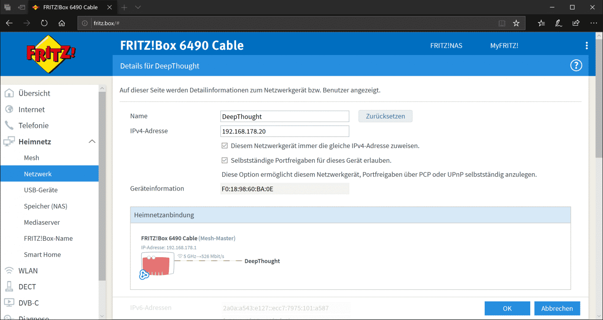The image size is (603, 320).
Task: Click into the IPv4-Adresse input field
Action: (x=284, y=131)
